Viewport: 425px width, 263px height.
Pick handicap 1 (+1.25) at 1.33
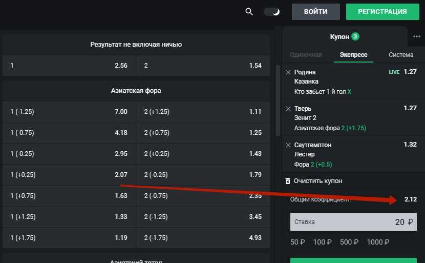(x=69, y=216)
